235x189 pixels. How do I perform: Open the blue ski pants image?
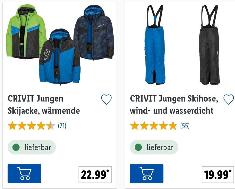155,45
